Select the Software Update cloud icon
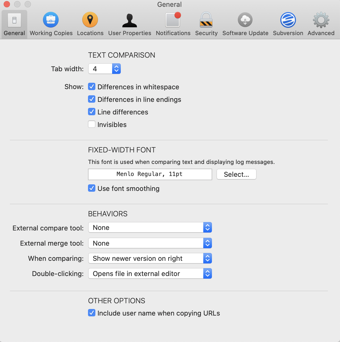The image size is (340, 342). [x=245, y=20]
